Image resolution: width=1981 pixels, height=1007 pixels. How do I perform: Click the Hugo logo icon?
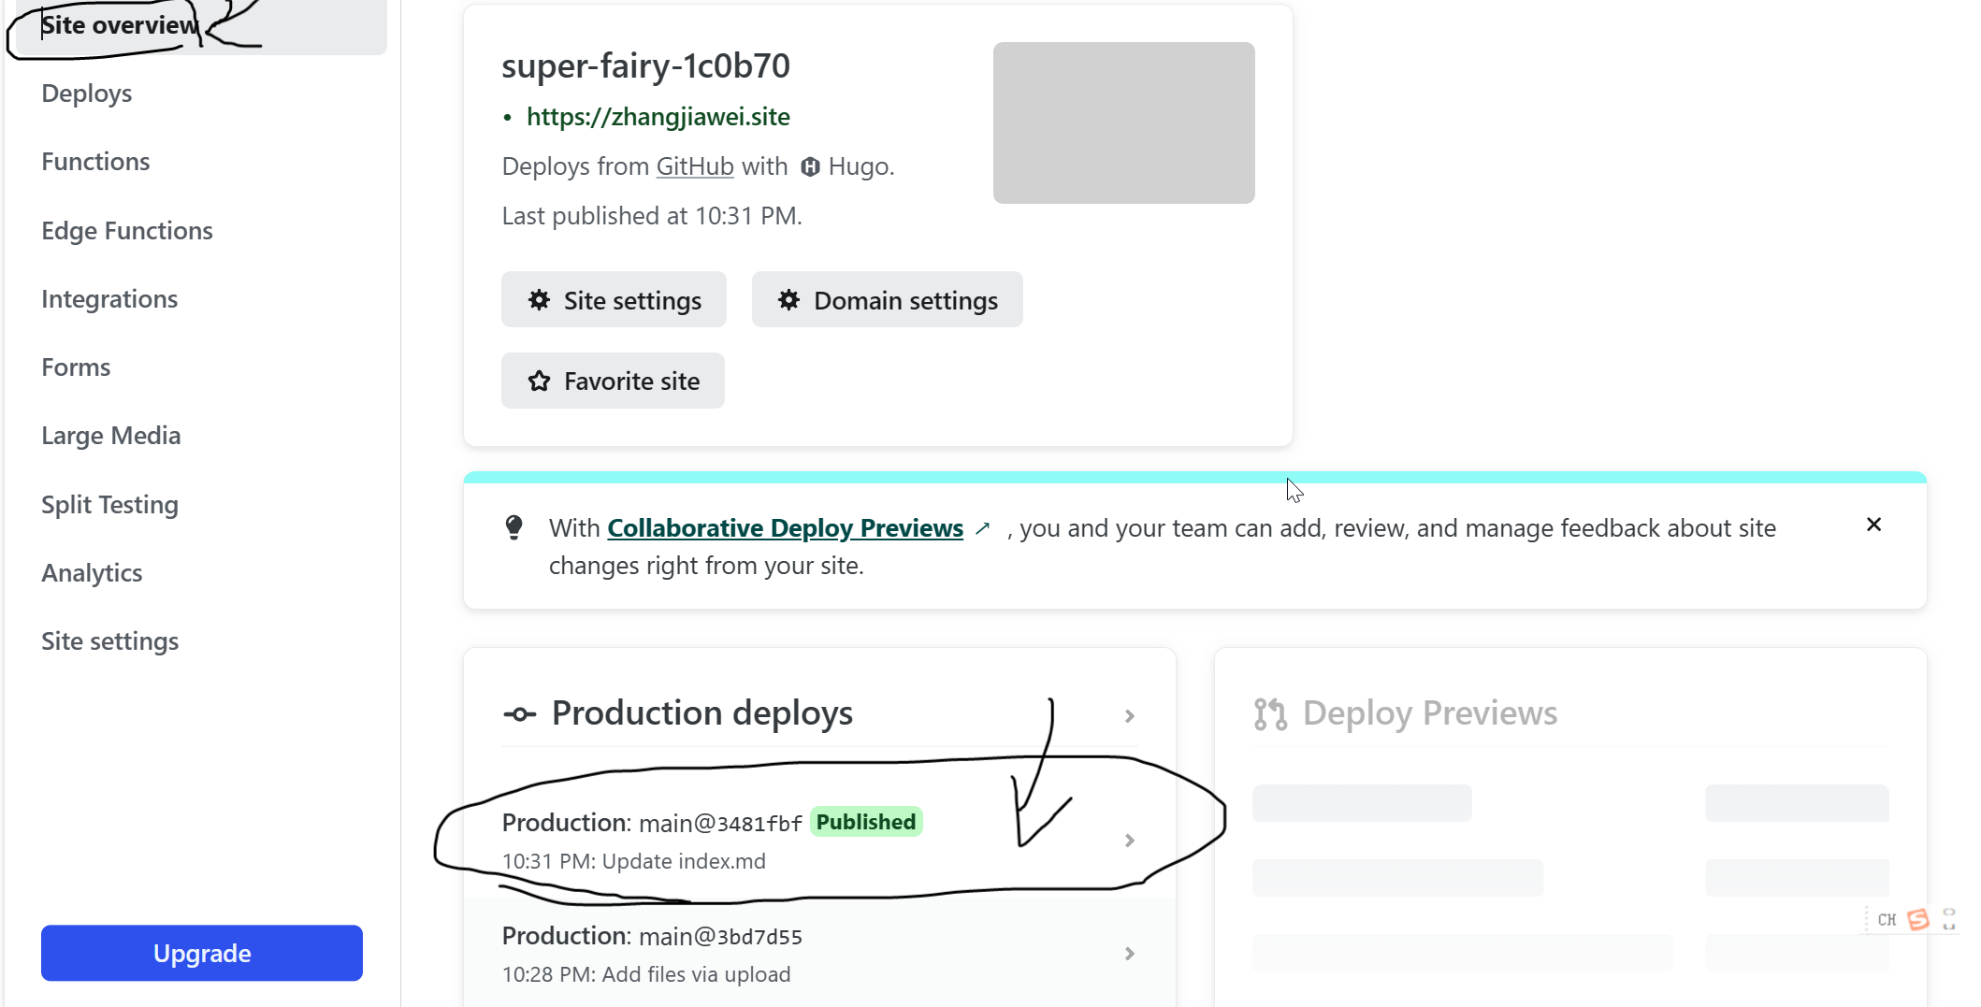810,166
